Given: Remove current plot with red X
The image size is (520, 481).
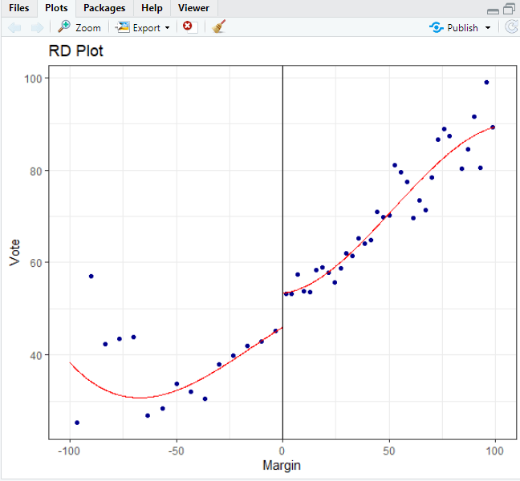Looking at the screenshot, I should [x=188, y=27].
